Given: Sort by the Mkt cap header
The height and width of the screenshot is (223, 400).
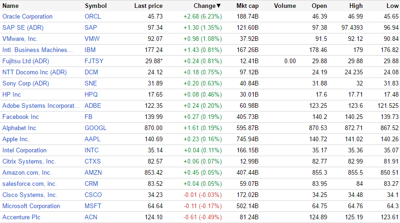Looking at the screenshot, I should [247, 6].
